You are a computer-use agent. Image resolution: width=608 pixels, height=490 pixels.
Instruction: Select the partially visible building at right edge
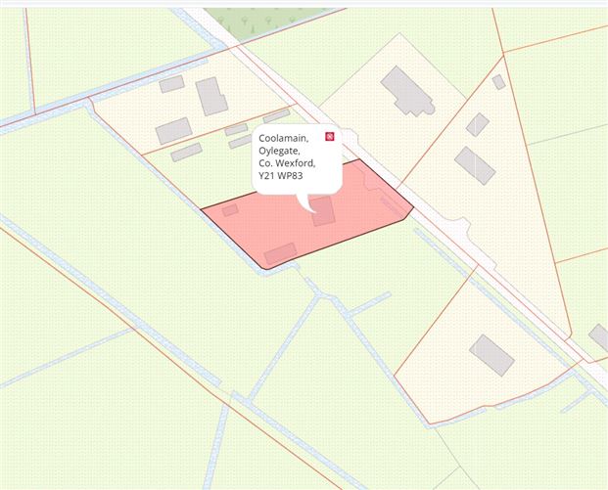[599, 337]
